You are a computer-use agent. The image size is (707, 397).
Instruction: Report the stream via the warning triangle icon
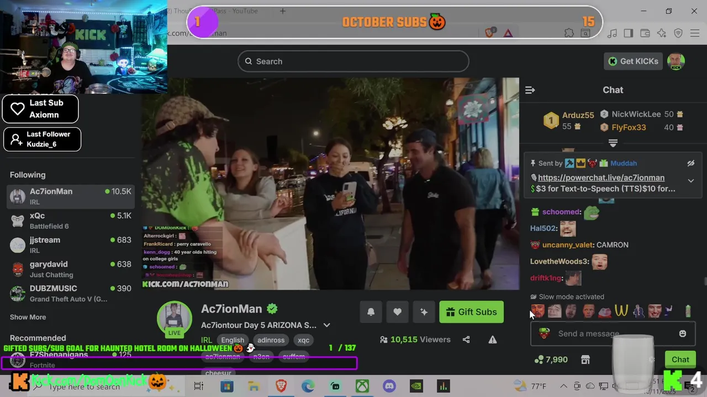[493, 340]
